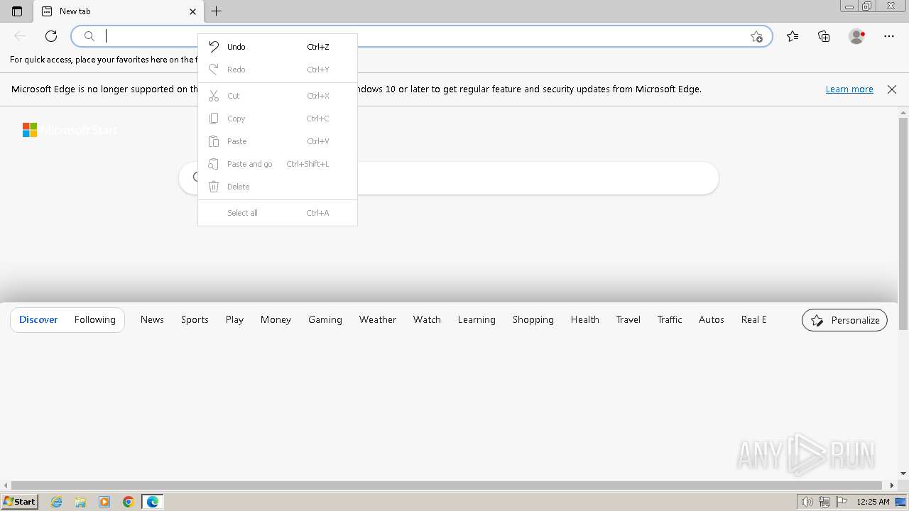Viewport: 909px width, 511px height.
Task: Open the Sports category
Action: point(195,320)
